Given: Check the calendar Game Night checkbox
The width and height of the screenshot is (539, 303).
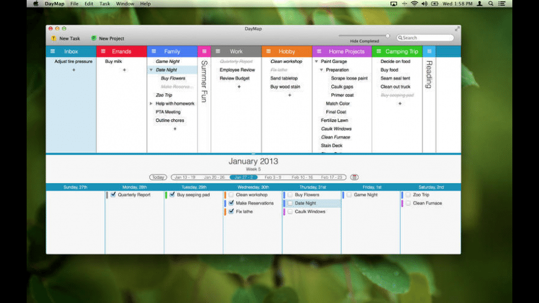Looking at the screenshot, I should [x=349, y=195].
